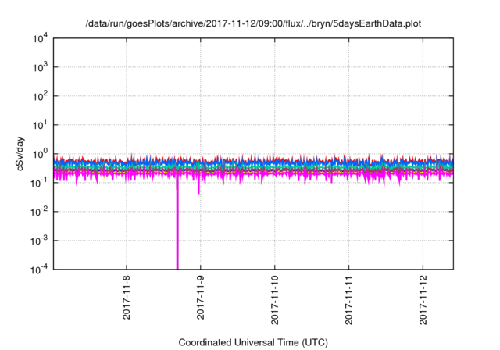The image size is (500, 350).
Task: Click the 2017-11-11 date tick label
Action: 349,300
